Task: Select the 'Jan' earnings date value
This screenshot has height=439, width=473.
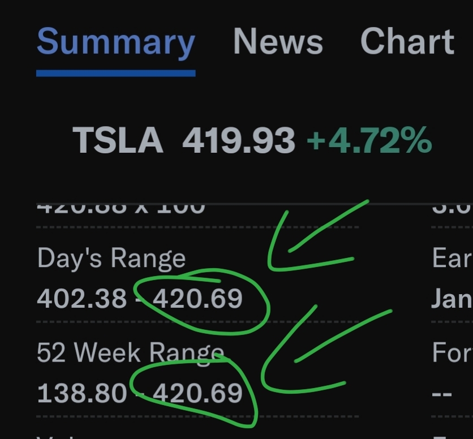Action: [x=451, y=298]
